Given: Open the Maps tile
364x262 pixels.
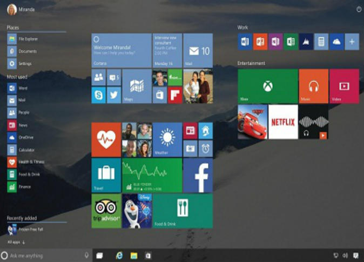Looking at the screenshot, I should [137, 86].
